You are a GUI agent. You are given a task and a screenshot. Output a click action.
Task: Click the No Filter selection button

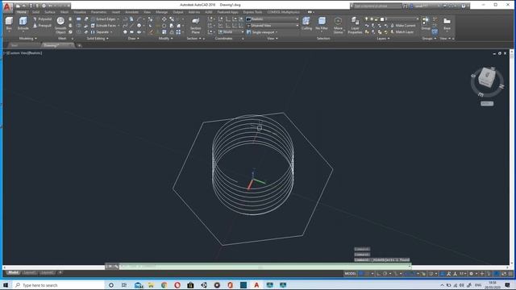tap(322, 23)
